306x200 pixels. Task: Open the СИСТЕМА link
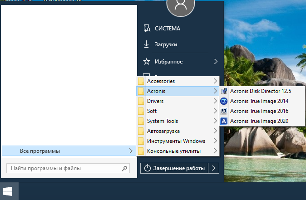tap(168, 29)
